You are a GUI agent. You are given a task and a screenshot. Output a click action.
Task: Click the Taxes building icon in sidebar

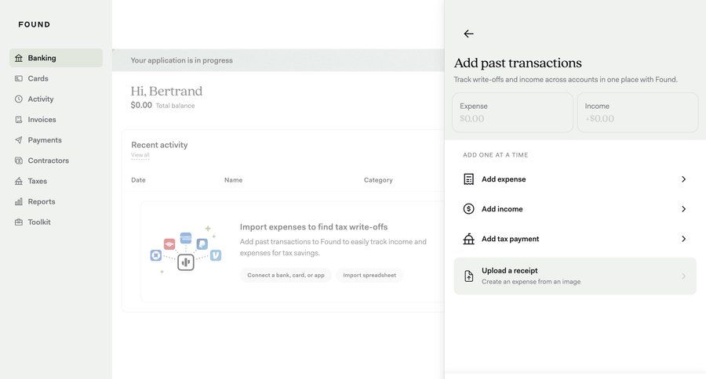pos(19,181)
